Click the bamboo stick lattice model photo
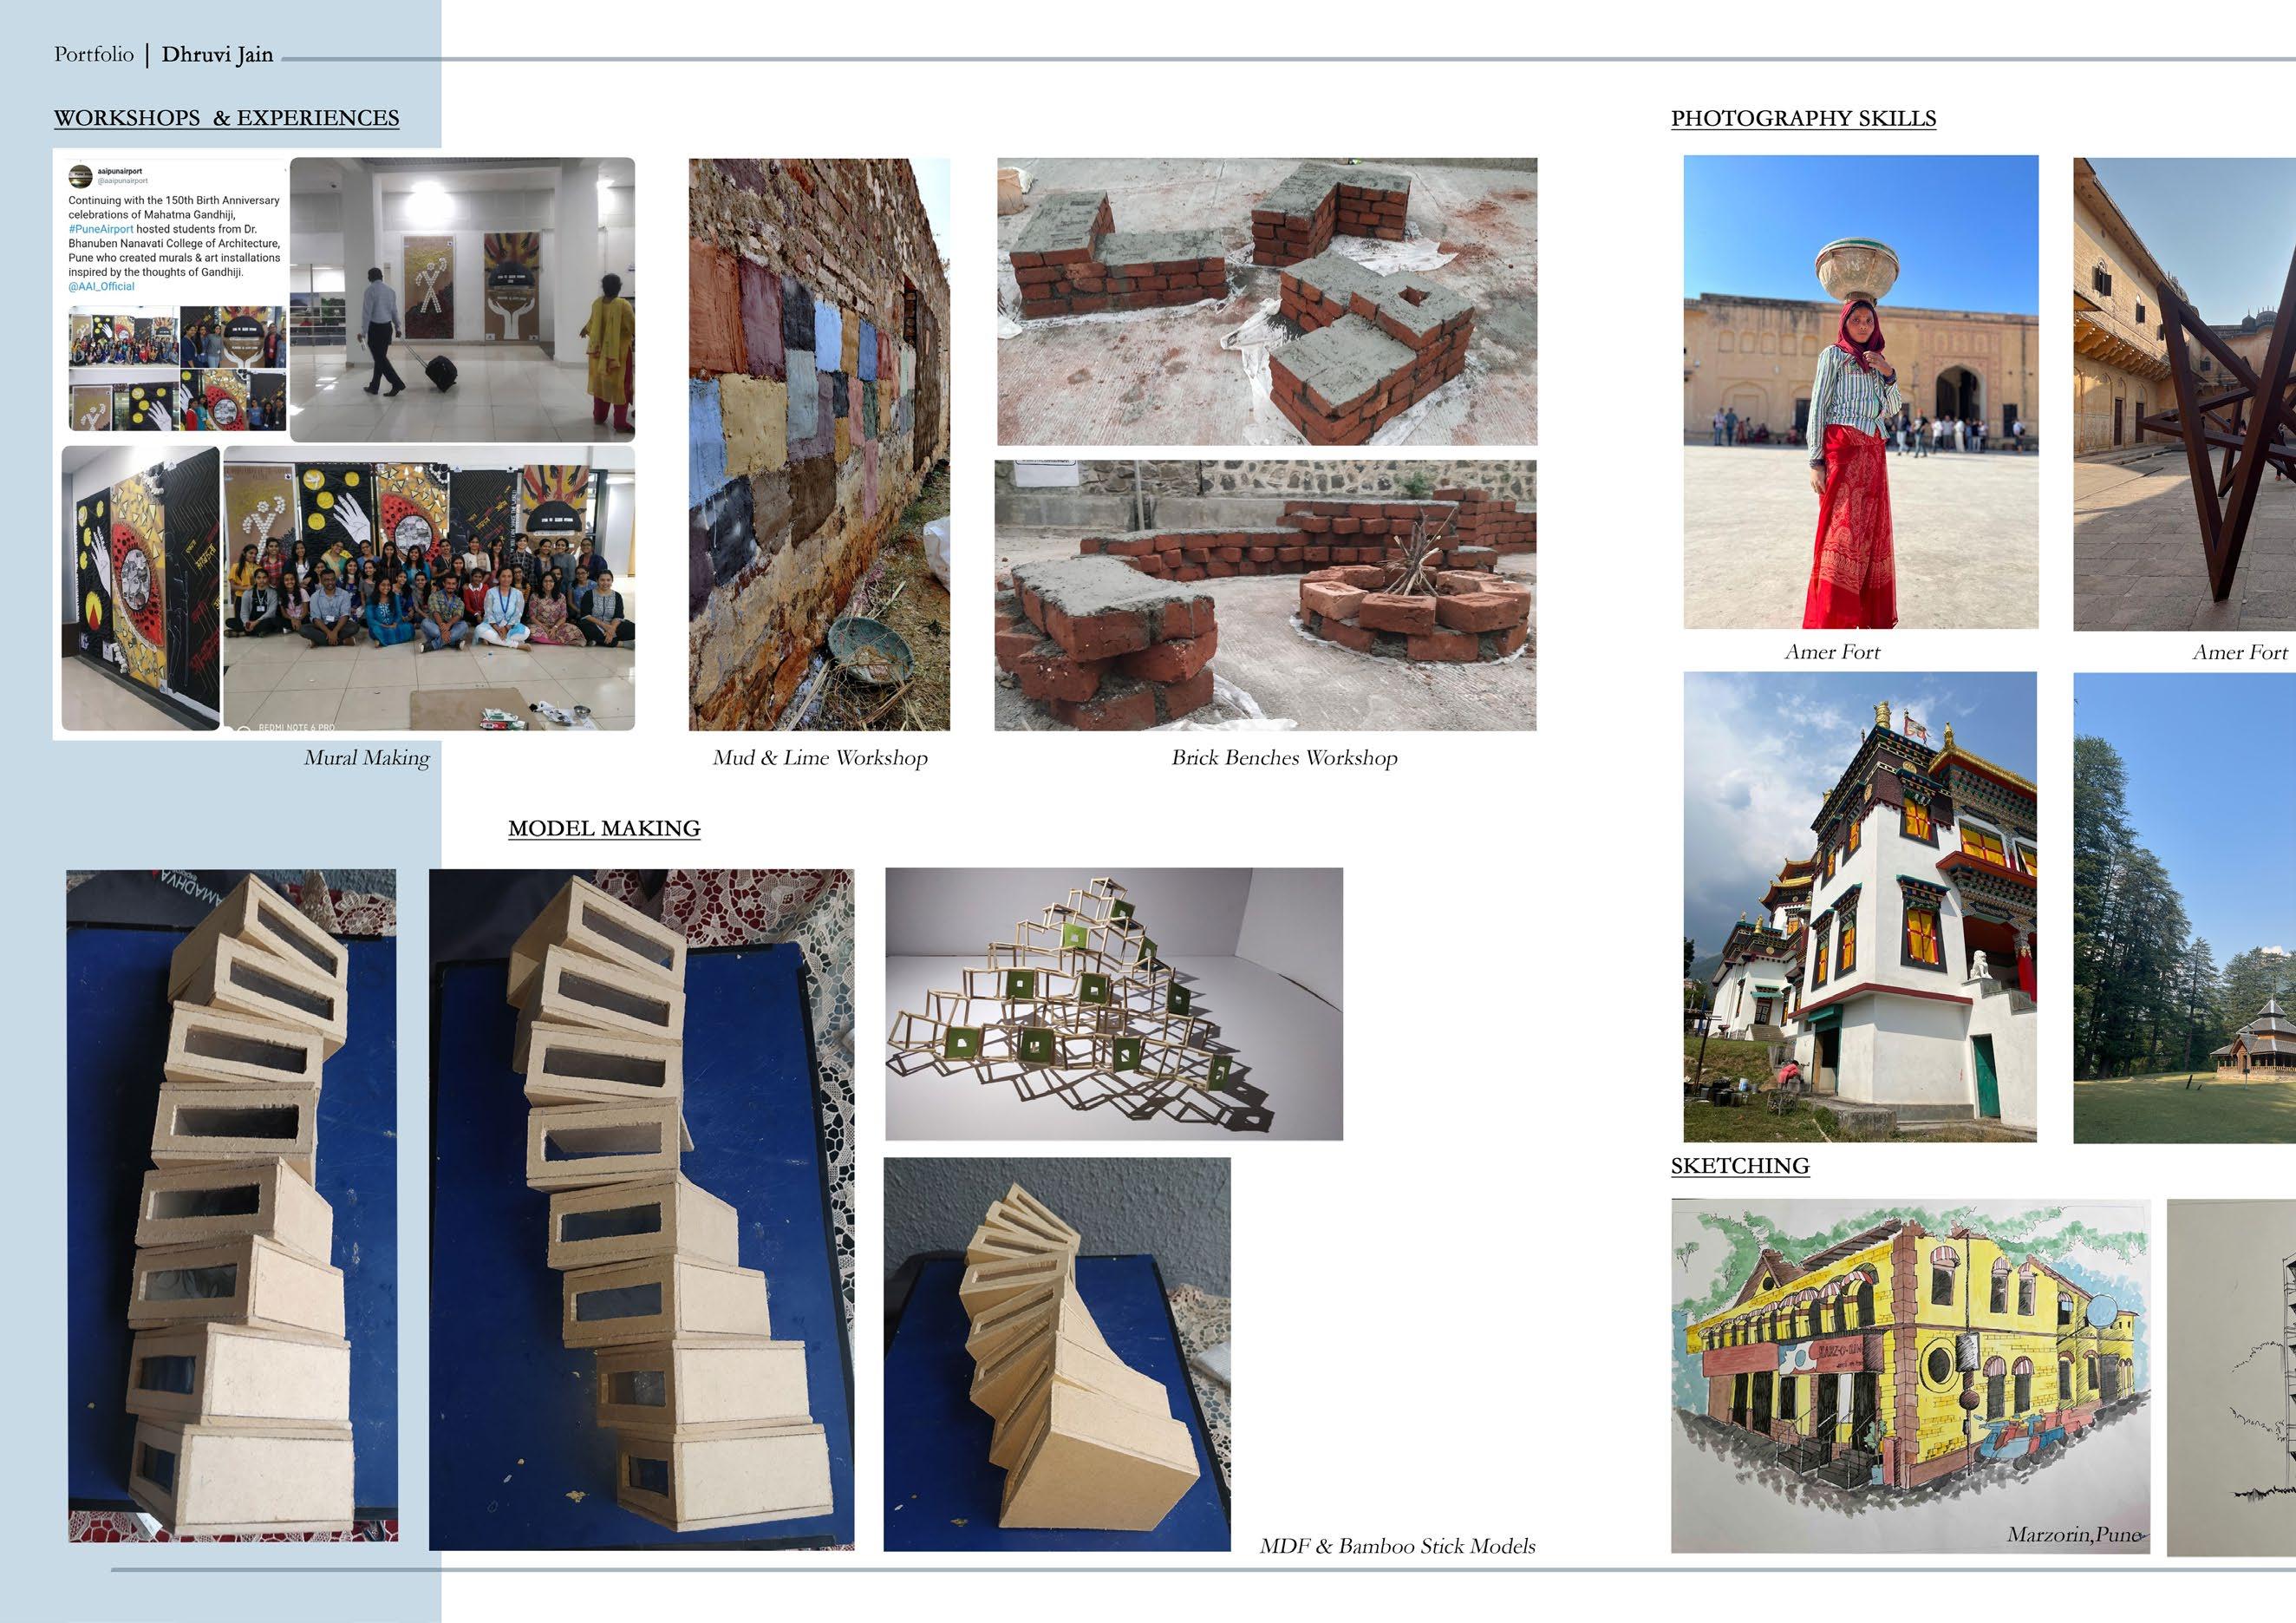Viewport: 2296px width, 1623px height. point(1113,1004)
